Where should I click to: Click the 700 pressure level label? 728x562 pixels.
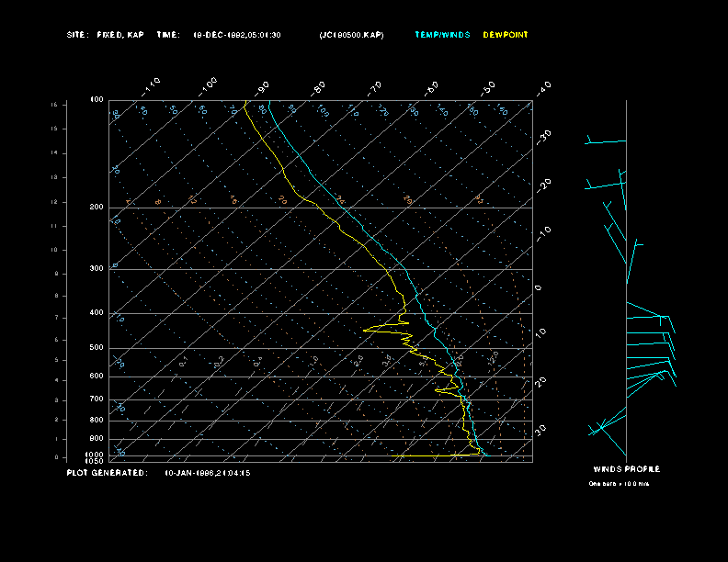(x=97, y=399)
